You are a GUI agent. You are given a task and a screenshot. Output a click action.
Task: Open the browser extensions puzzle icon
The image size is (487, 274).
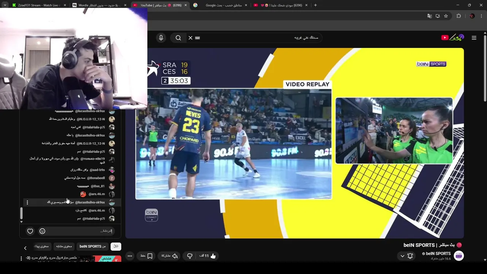(x=458, y=16)
